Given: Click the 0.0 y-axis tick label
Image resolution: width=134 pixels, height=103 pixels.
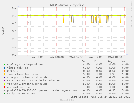Looking at the screenshot, I should click(x=14, y=55).
